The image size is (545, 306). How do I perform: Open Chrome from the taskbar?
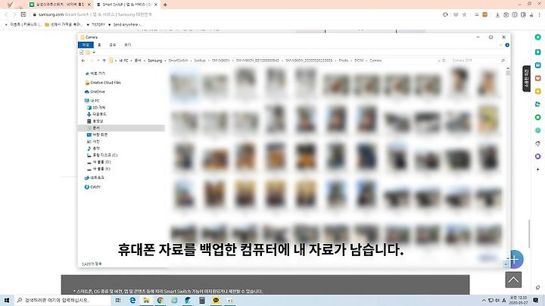160,300
